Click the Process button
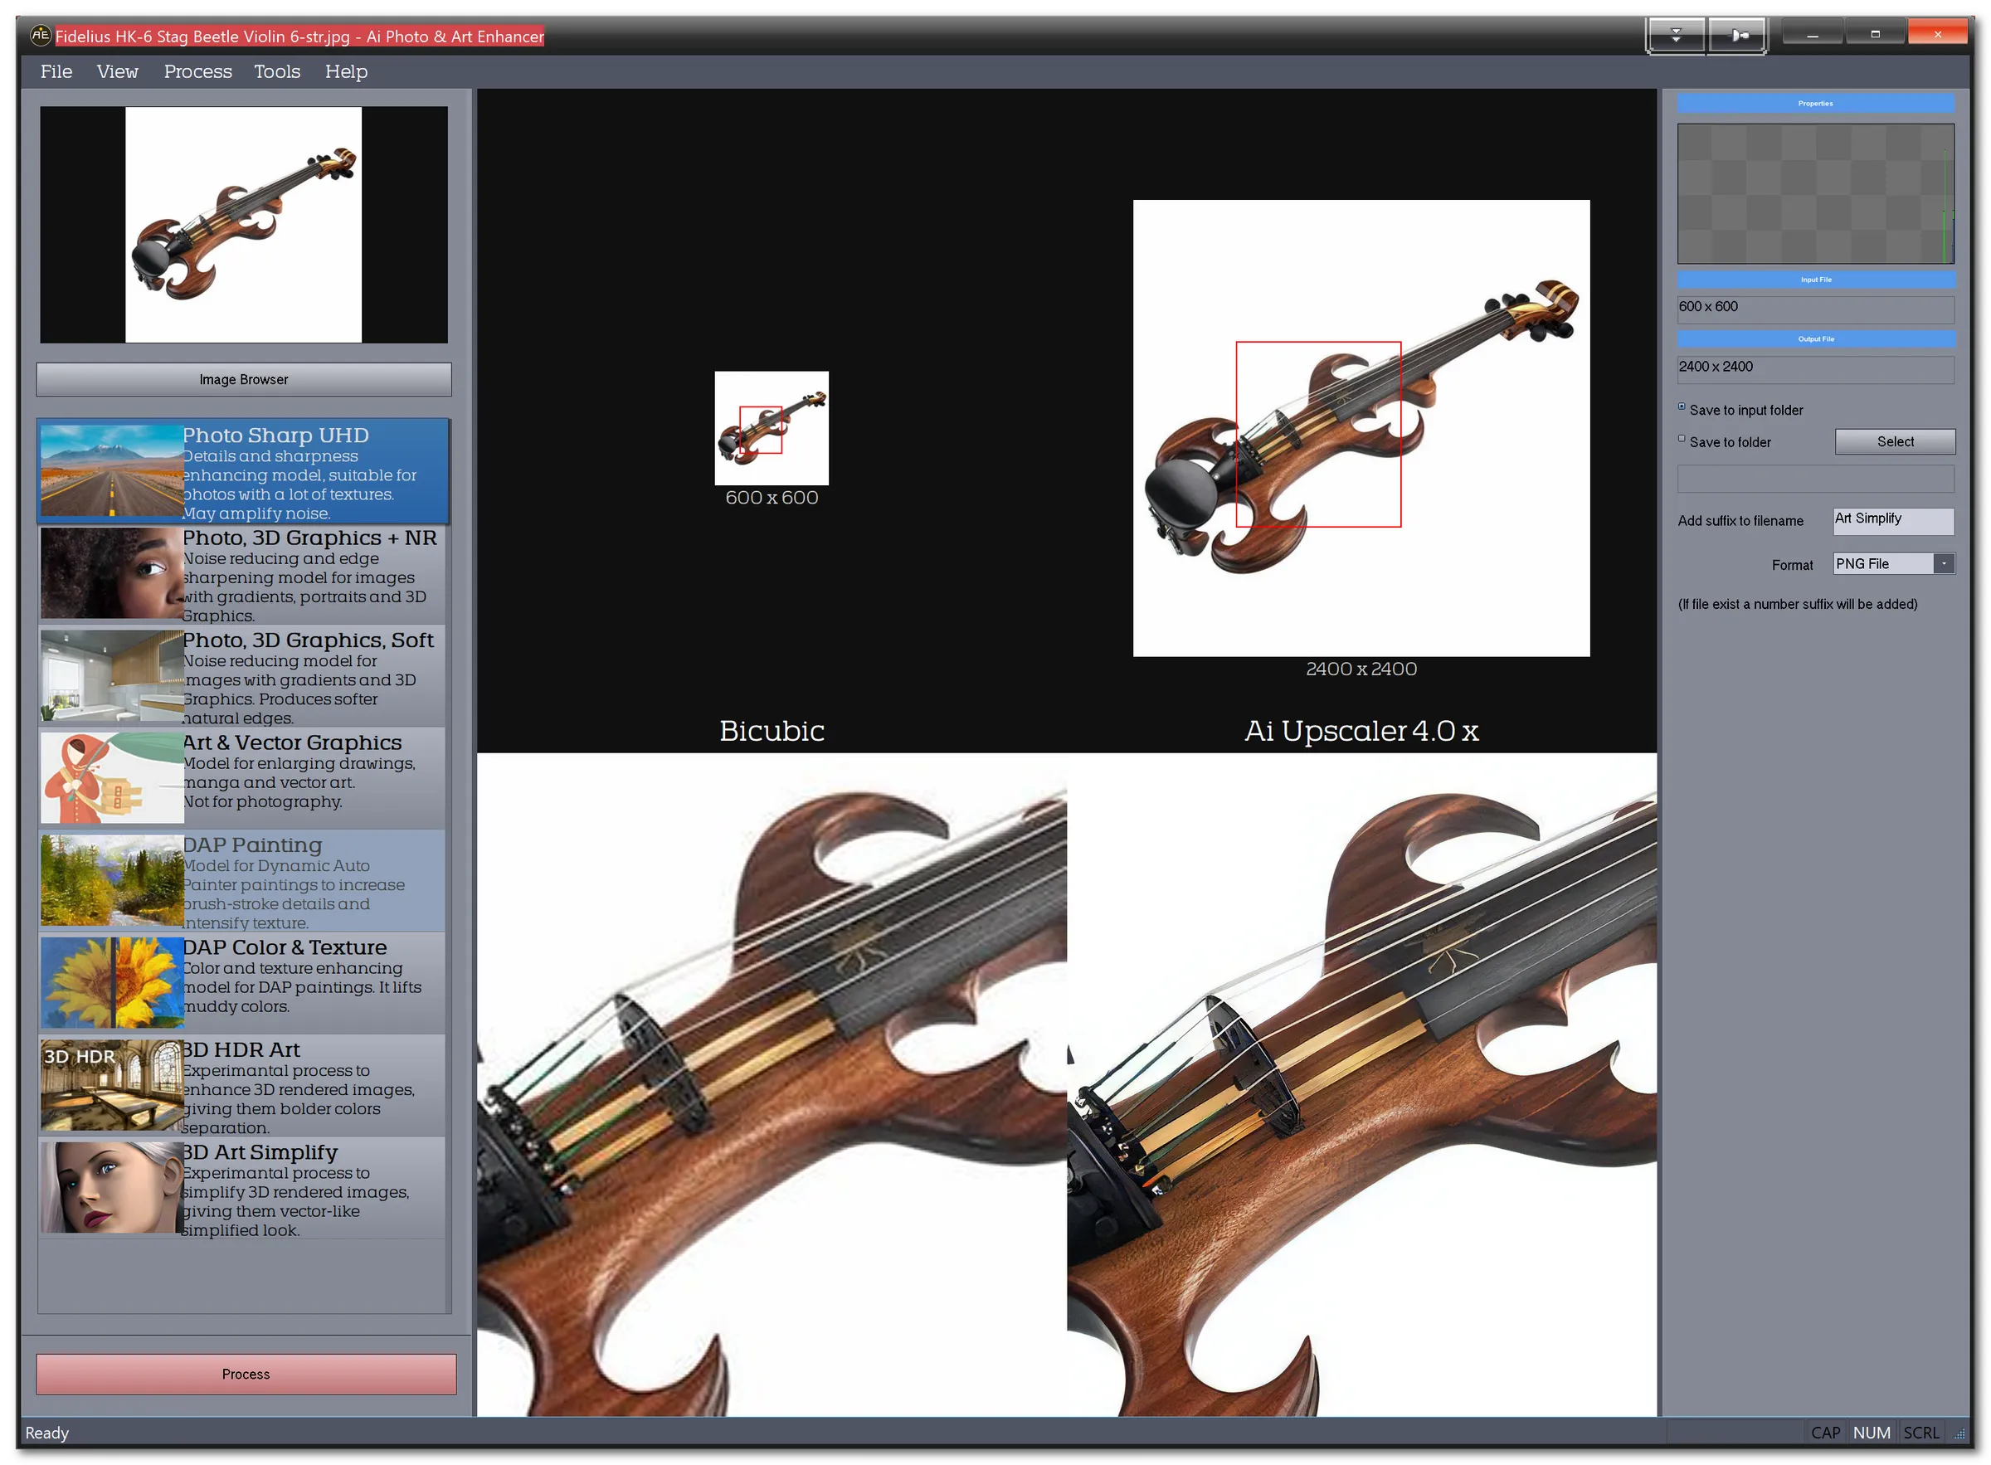 tap(245, 1374)
